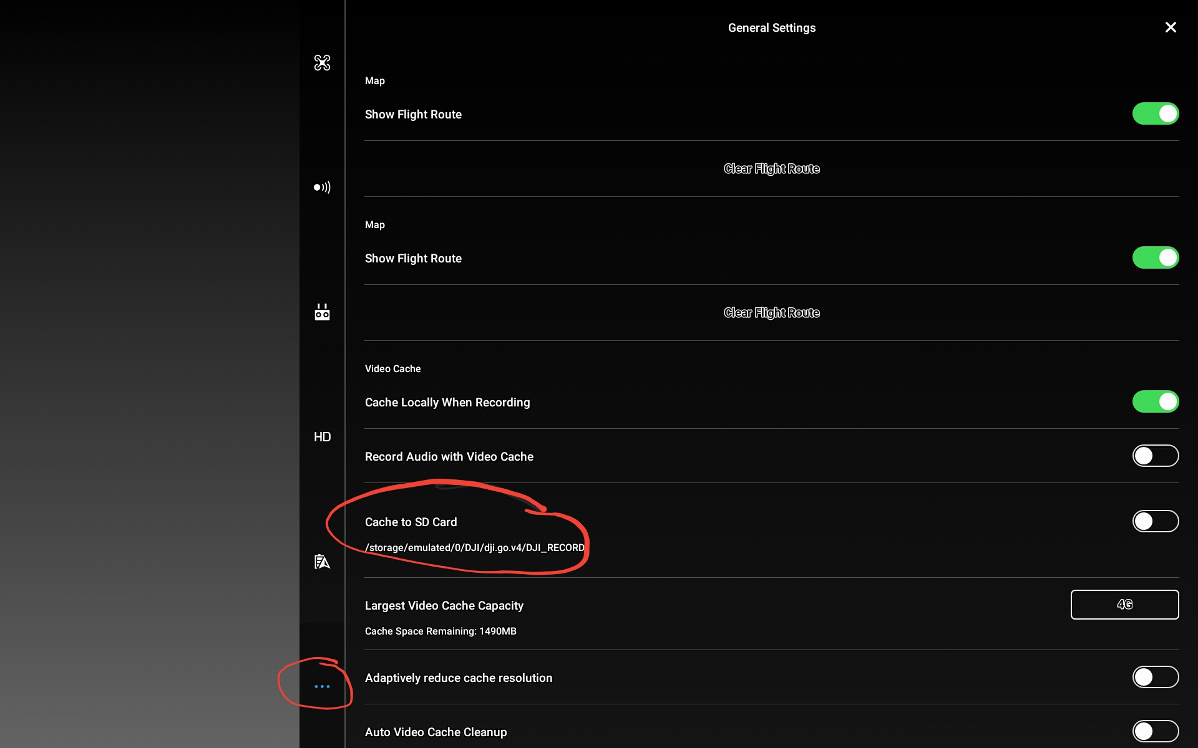Open the General Settings three-dots tab
The height and width of the screenshot is (748, 1198).
click(322, 686)
